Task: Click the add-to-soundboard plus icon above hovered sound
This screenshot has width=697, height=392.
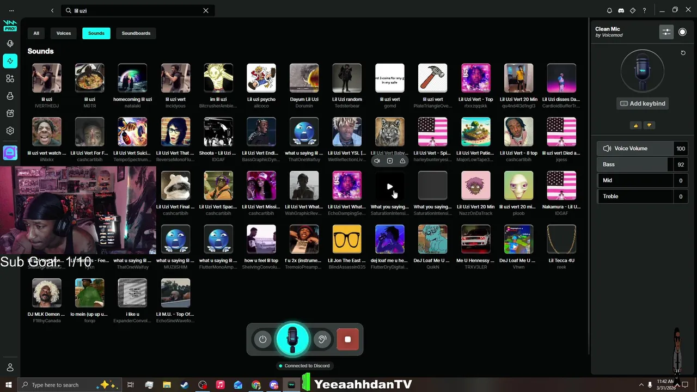Action: 390,161
